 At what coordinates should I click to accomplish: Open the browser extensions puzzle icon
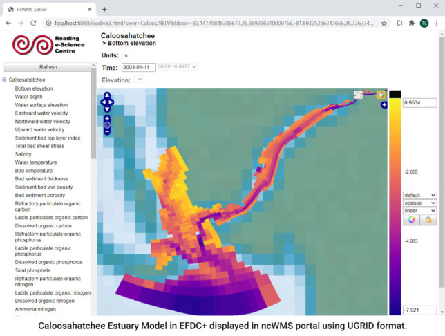tap(413, 23)
